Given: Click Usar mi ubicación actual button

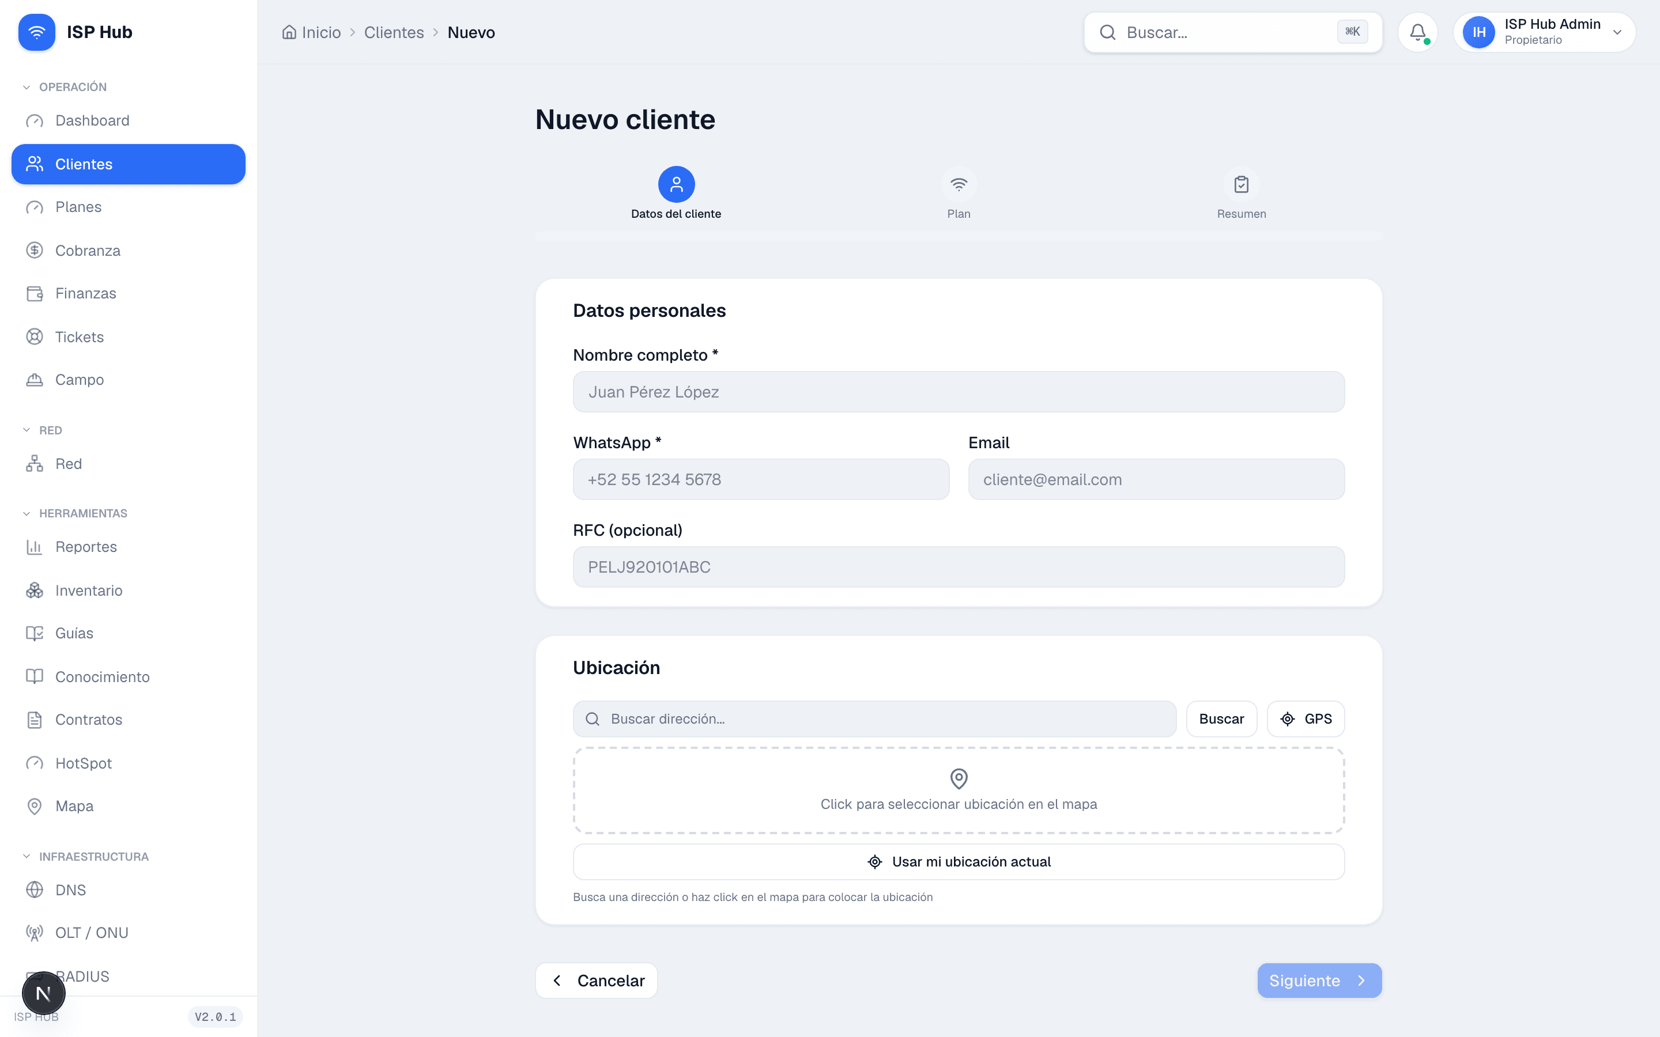Looking at the screenshot, I should (x=959, y=861).
